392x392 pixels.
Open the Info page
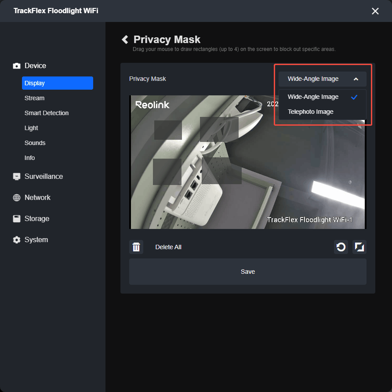(30, 158)
